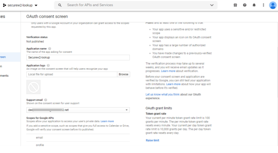The width and height of the screenshot is (278, 153).
Task: Click help icon next to Application logo
Action: pos(48,66)
